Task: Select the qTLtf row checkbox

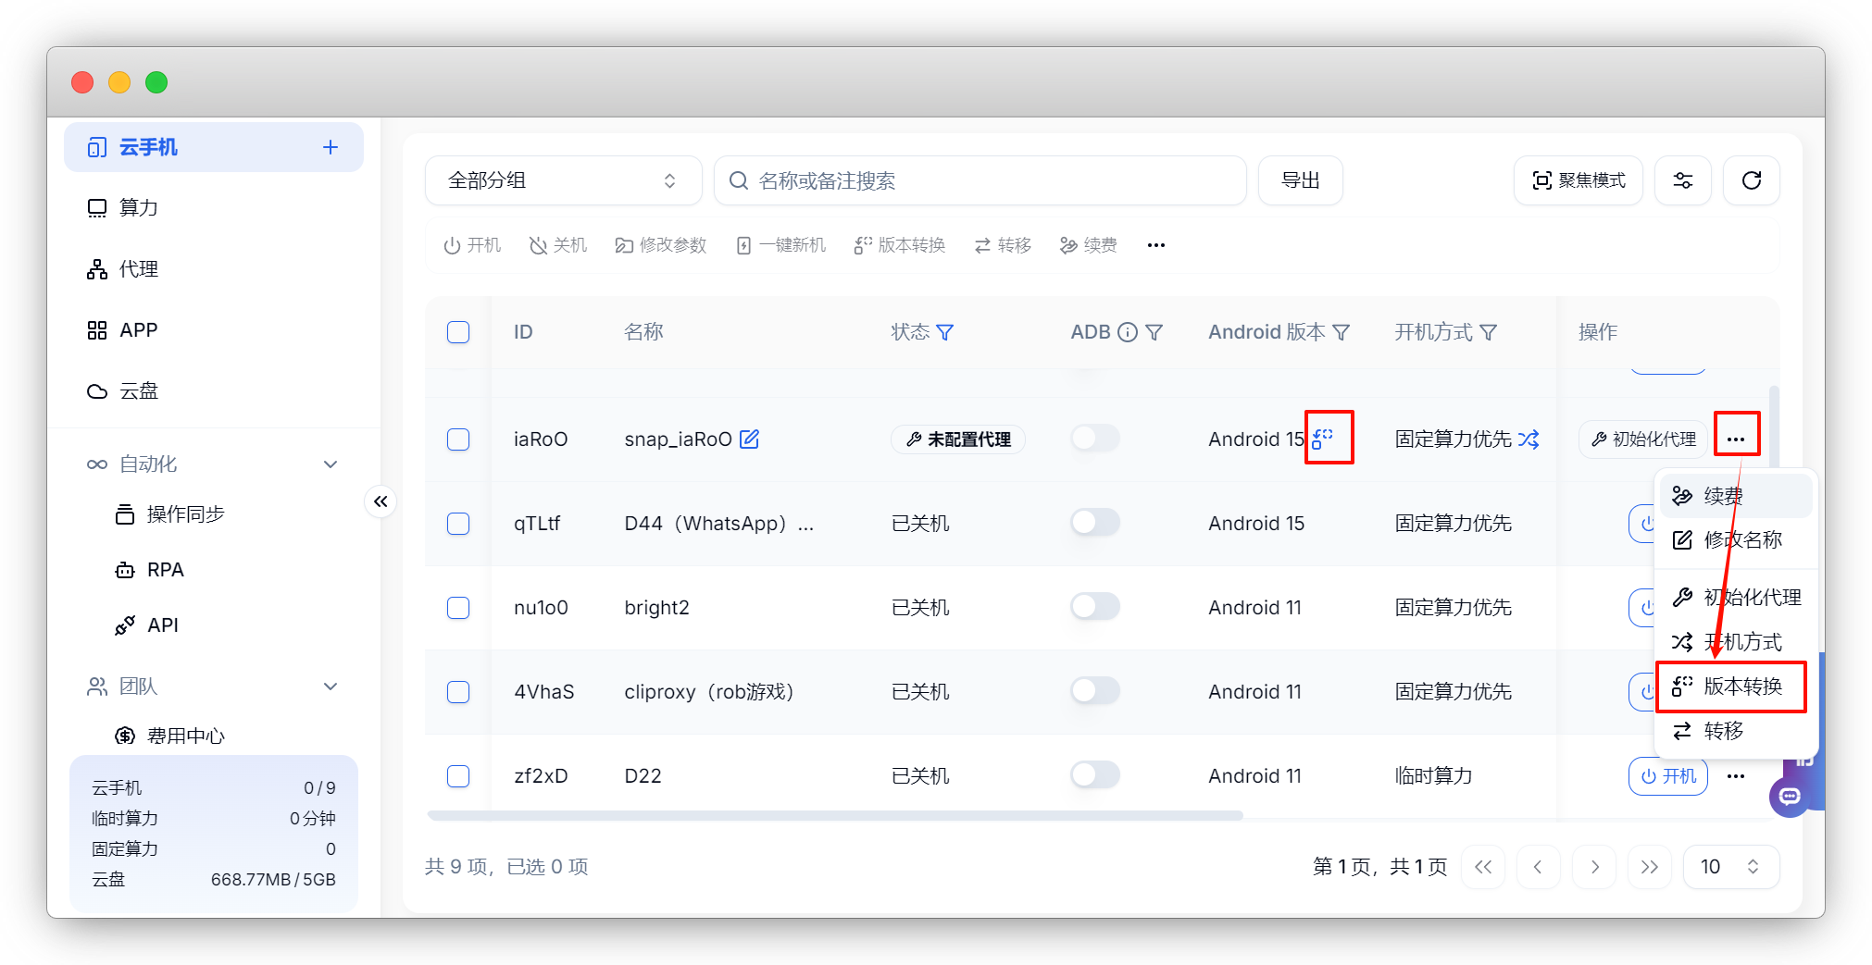Action: pos(458,524)
